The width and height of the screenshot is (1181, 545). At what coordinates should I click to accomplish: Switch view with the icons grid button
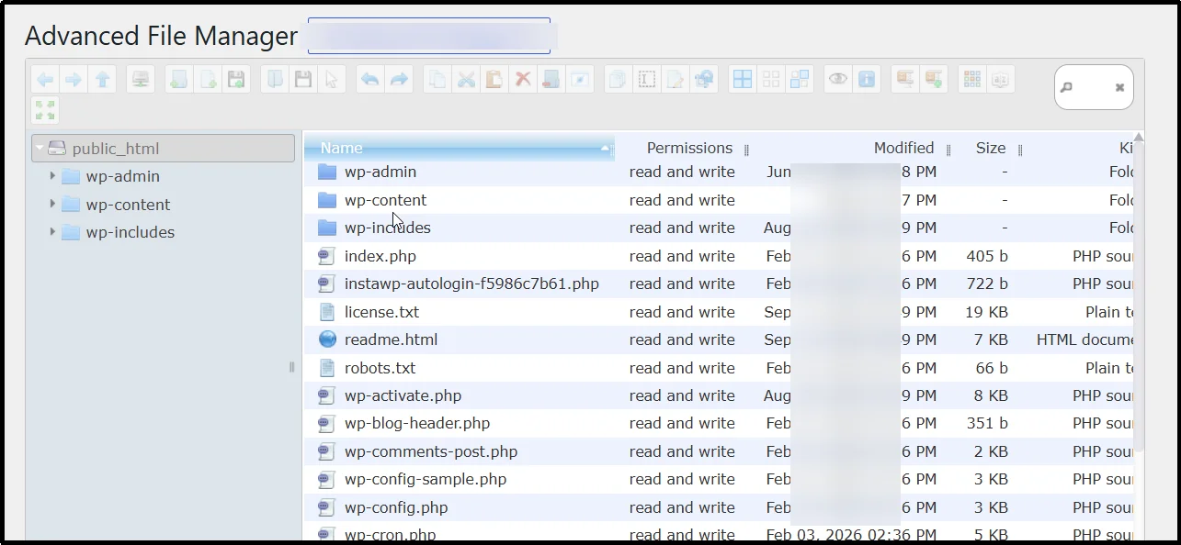pyautogui.click(x=971, y=80)
